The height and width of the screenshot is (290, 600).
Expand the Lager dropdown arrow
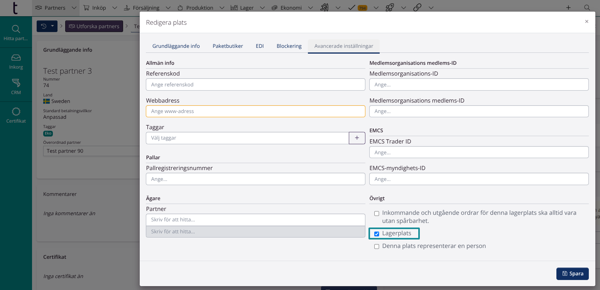262,8
